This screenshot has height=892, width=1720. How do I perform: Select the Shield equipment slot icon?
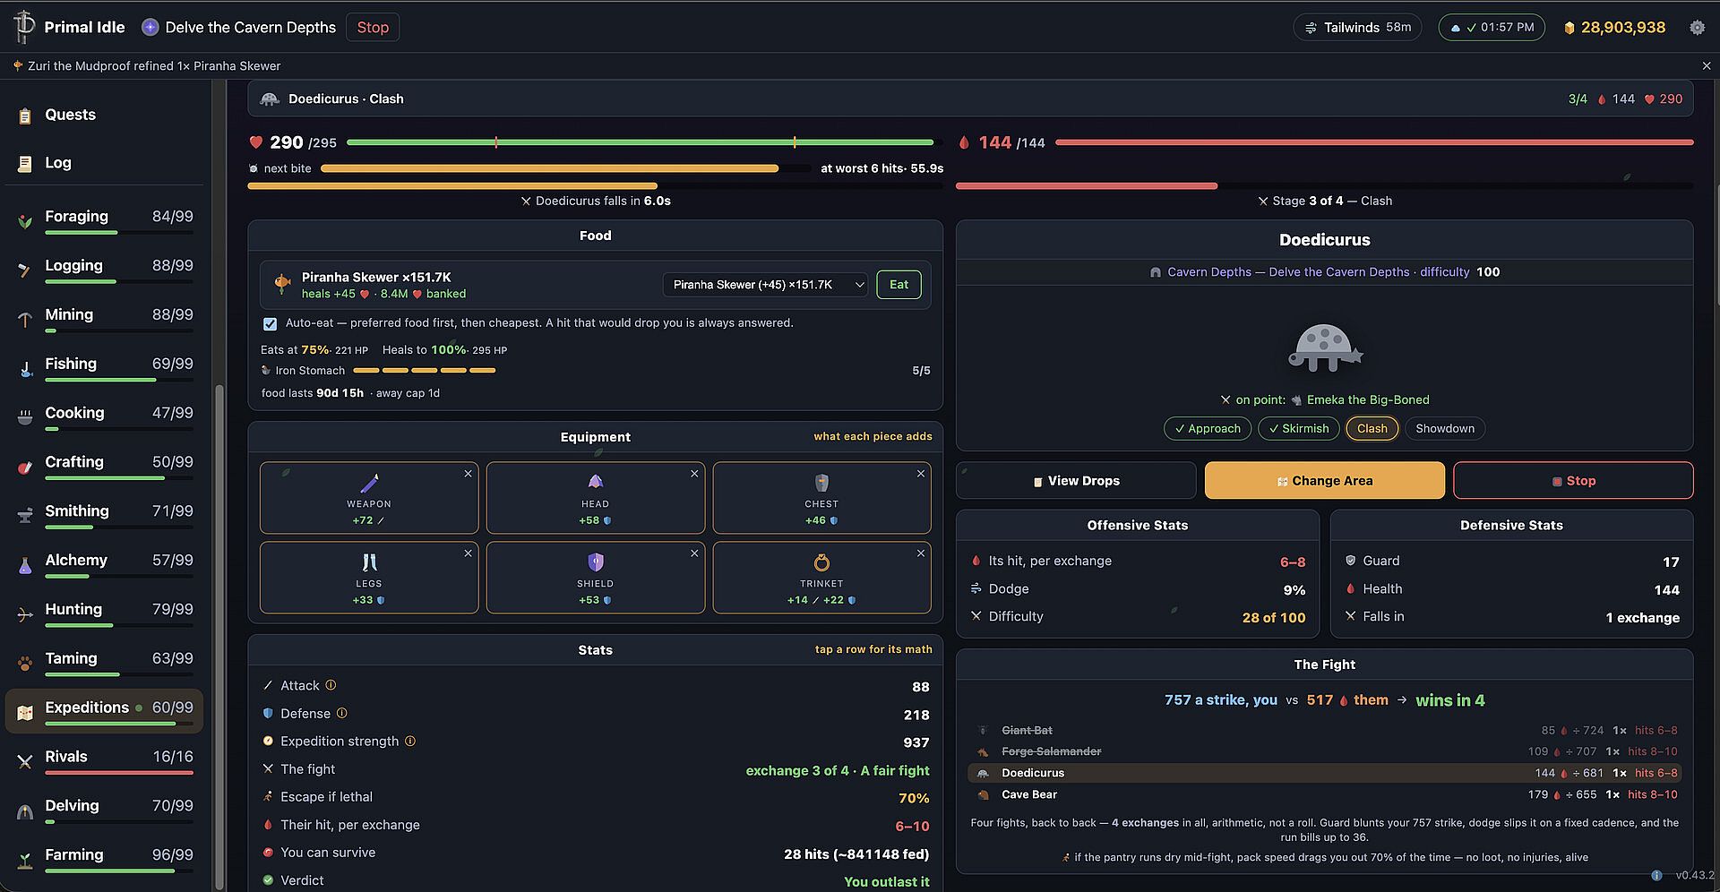pos(596,562)
